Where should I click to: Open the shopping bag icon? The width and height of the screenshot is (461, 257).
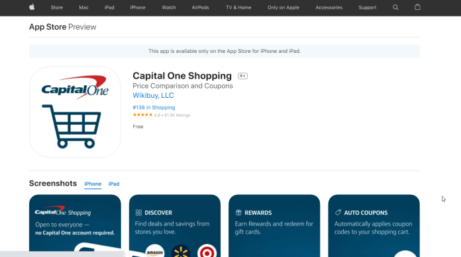pos(417,7)
